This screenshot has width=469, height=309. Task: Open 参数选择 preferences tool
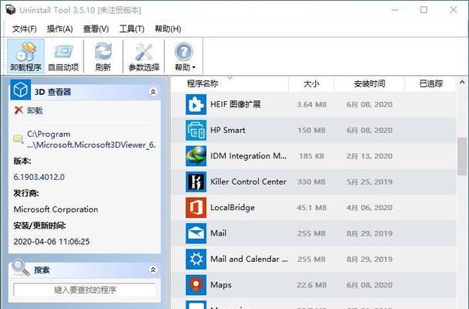[x=144, y=56]
